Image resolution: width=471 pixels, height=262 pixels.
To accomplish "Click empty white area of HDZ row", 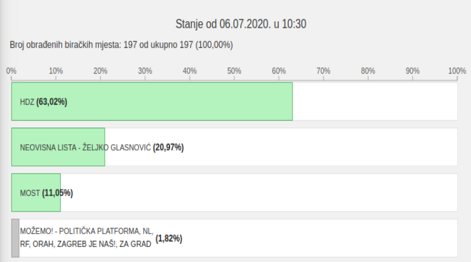I will click(x=375, y=101).
